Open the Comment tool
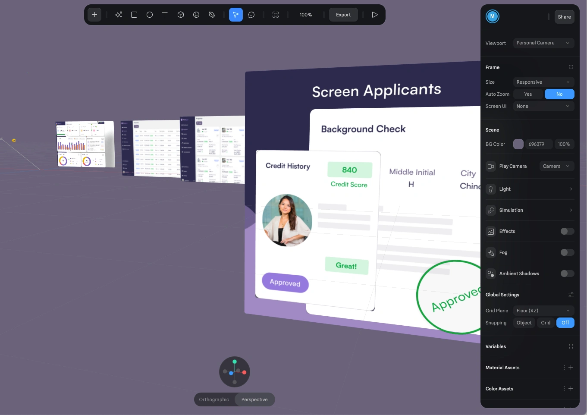Screen dimensions: 587x415 [251, 15]
